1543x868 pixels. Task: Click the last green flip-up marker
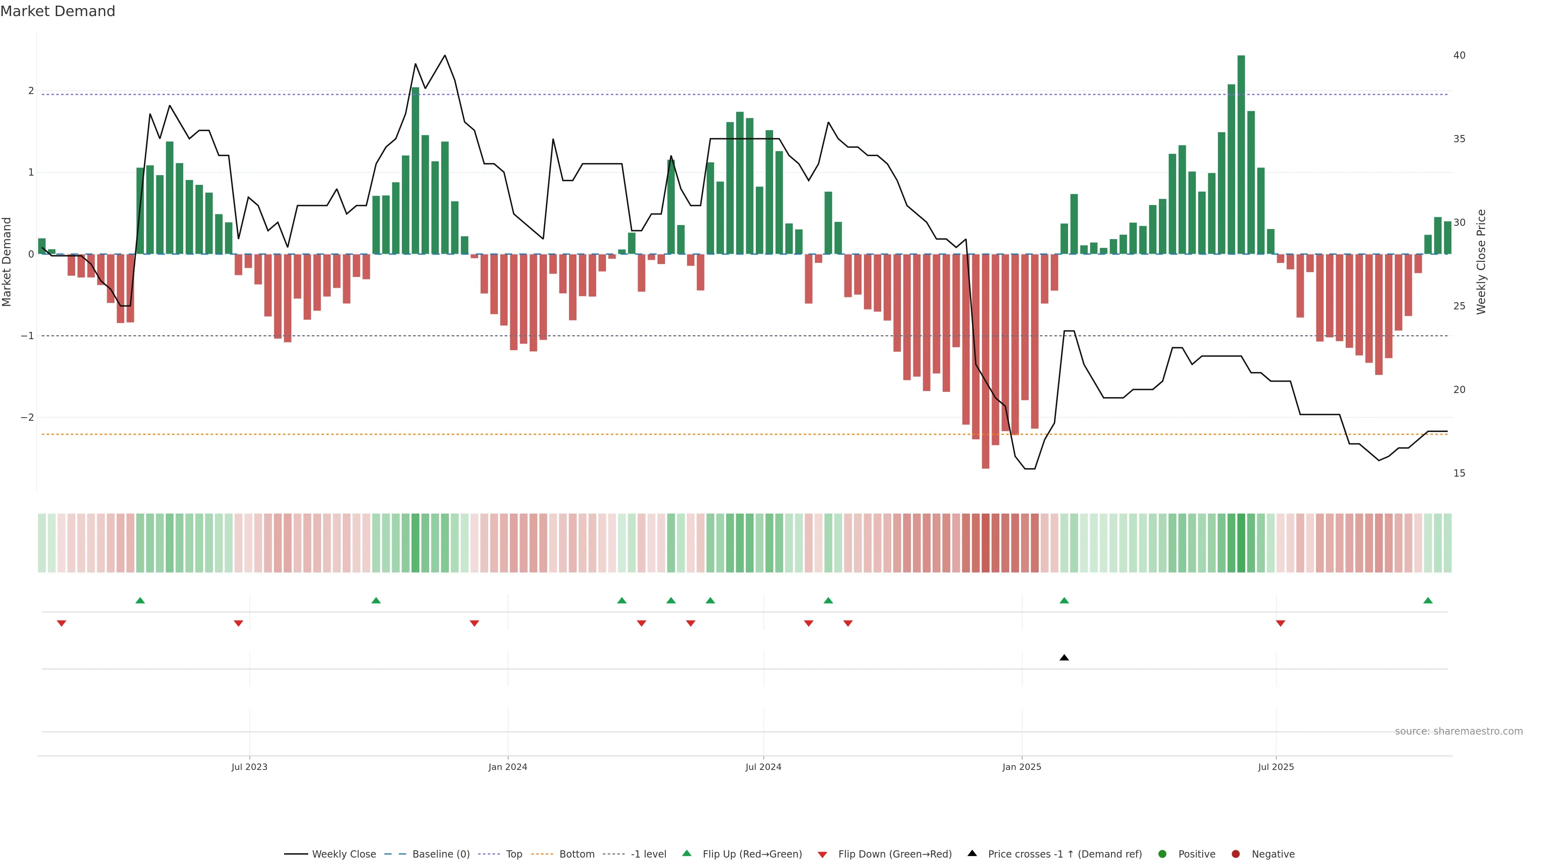pyautogui.click(x=1428, y=600)
